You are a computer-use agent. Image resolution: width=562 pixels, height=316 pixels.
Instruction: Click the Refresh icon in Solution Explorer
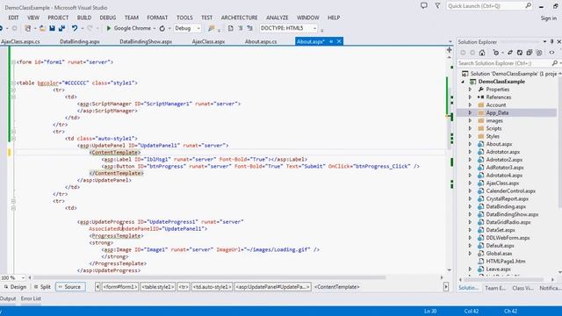pyautogui.click(x=520, y=53)
